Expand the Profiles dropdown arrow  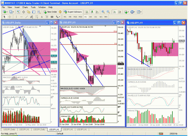pos(13,12)
